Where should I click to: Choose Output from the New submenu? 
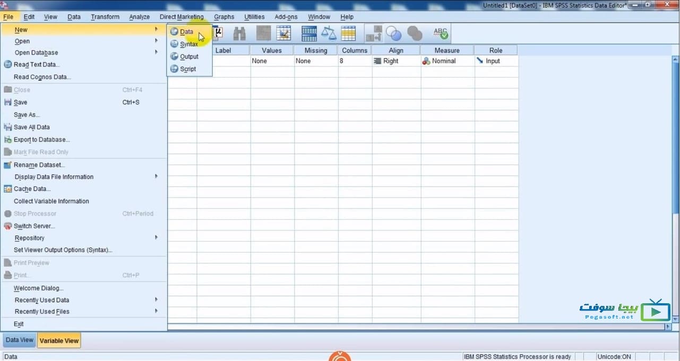coord(189,57)
